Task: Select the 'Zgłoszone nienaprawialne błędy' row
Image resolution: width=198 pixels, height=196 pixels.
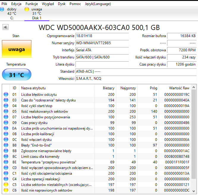Action: tap(97, 151)
